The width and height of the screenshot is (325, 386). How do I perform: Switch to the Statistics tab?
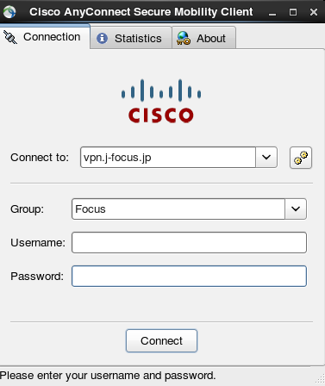[131, 38]
